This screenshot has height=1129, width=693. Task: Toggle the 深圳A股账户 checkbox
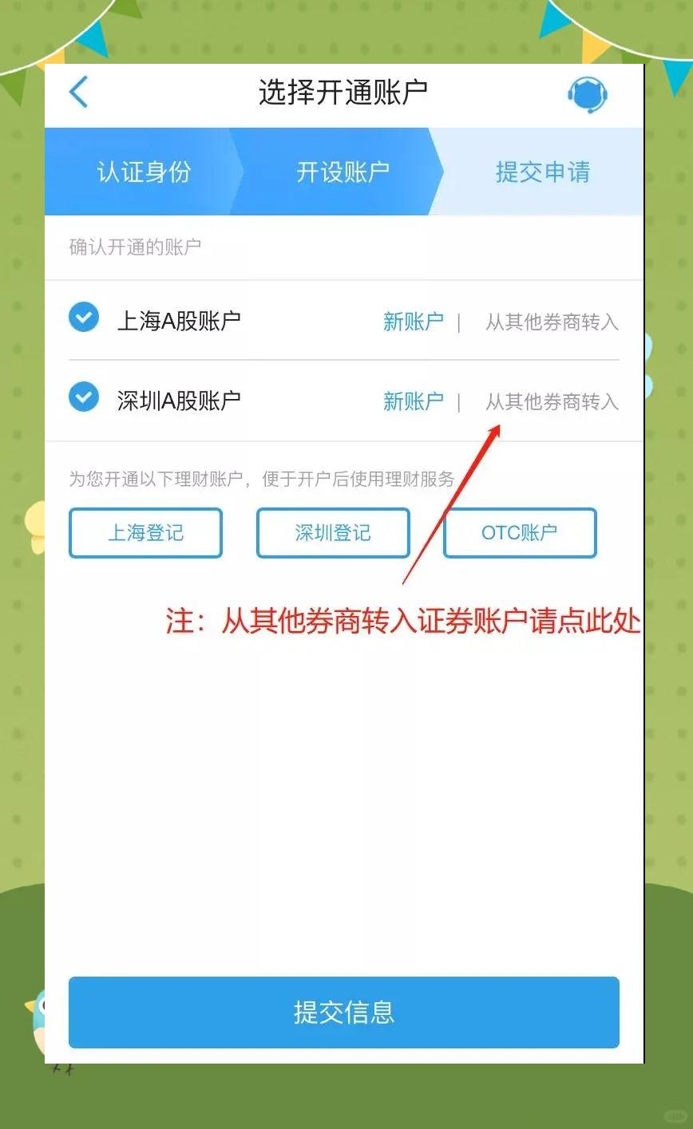pyautogui.click(x=84, y=397)
